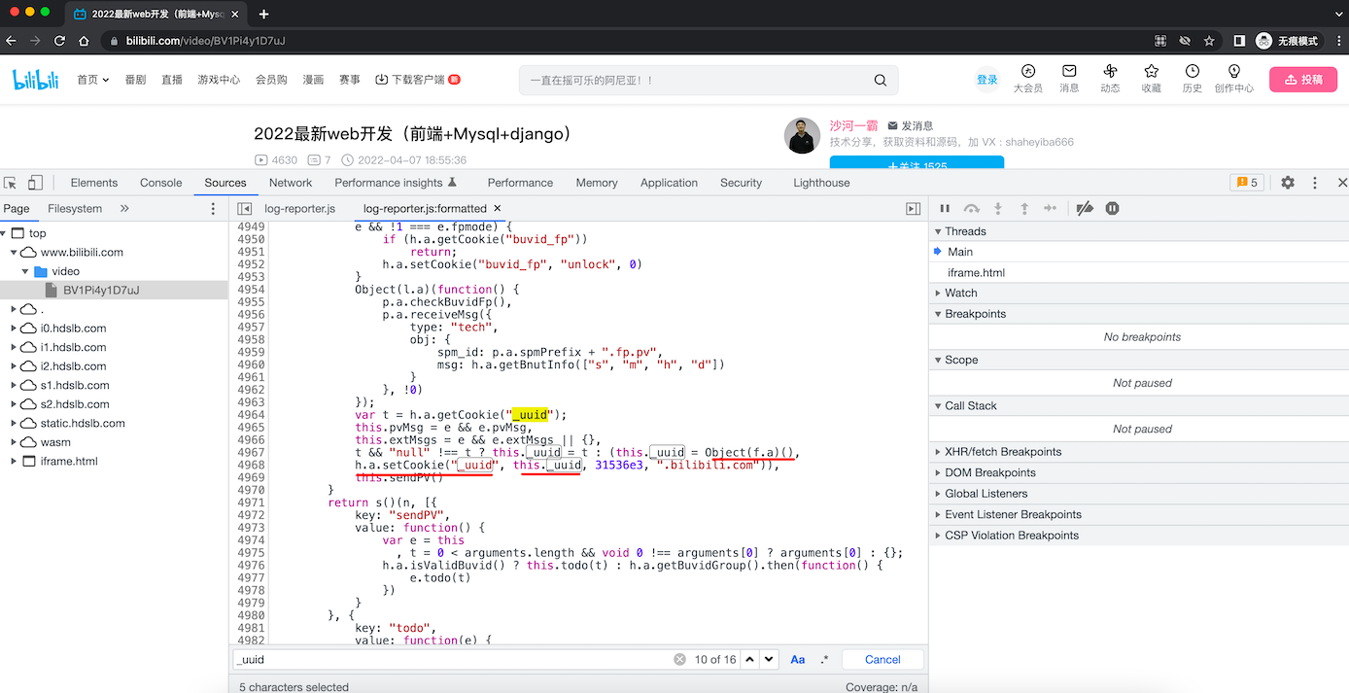Switch to the Console tab
Screen dimensions: 1349x693
click(x=161, y=183)
